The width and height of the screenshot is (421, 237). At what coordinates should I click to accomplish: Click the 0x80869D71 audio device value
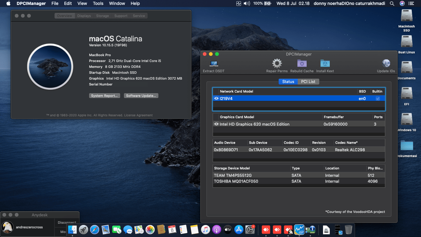point(227,150)
